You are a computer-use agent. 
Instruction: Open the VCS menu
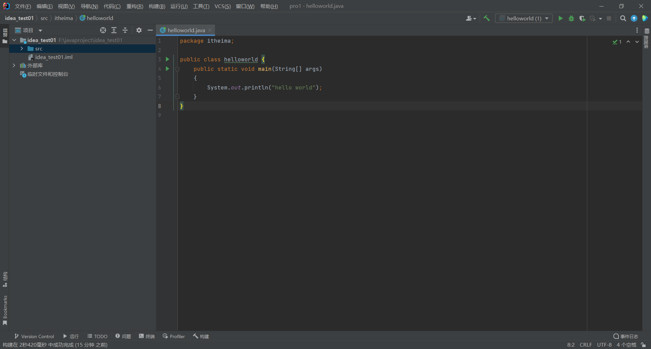click(222, 6)
